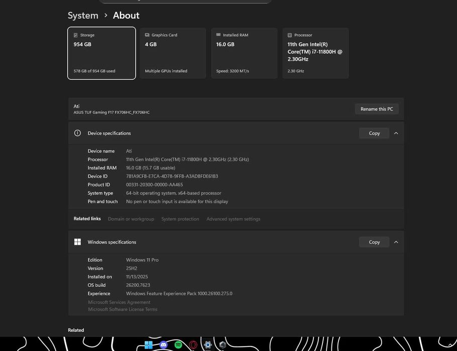Click 578 GB of 954 GB used text
This screenshot has width=457, height=351.
94,71
